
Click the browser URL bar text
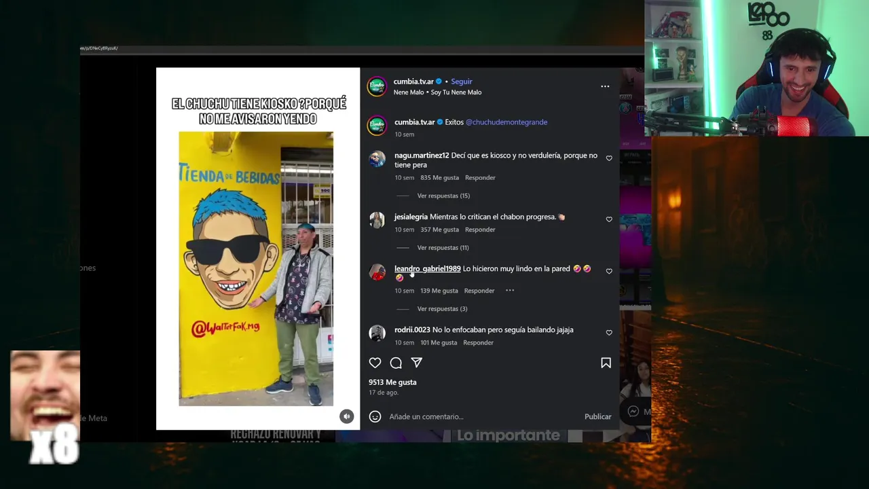[x=100, y=48]
